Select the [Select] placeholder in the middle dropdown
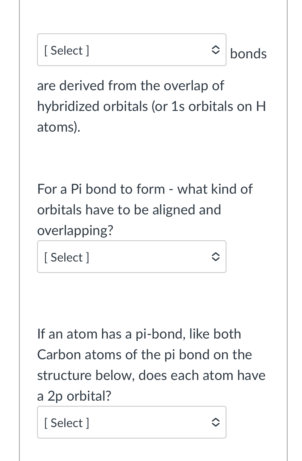Viewport: 302px width, 461px height. point(66,256)
